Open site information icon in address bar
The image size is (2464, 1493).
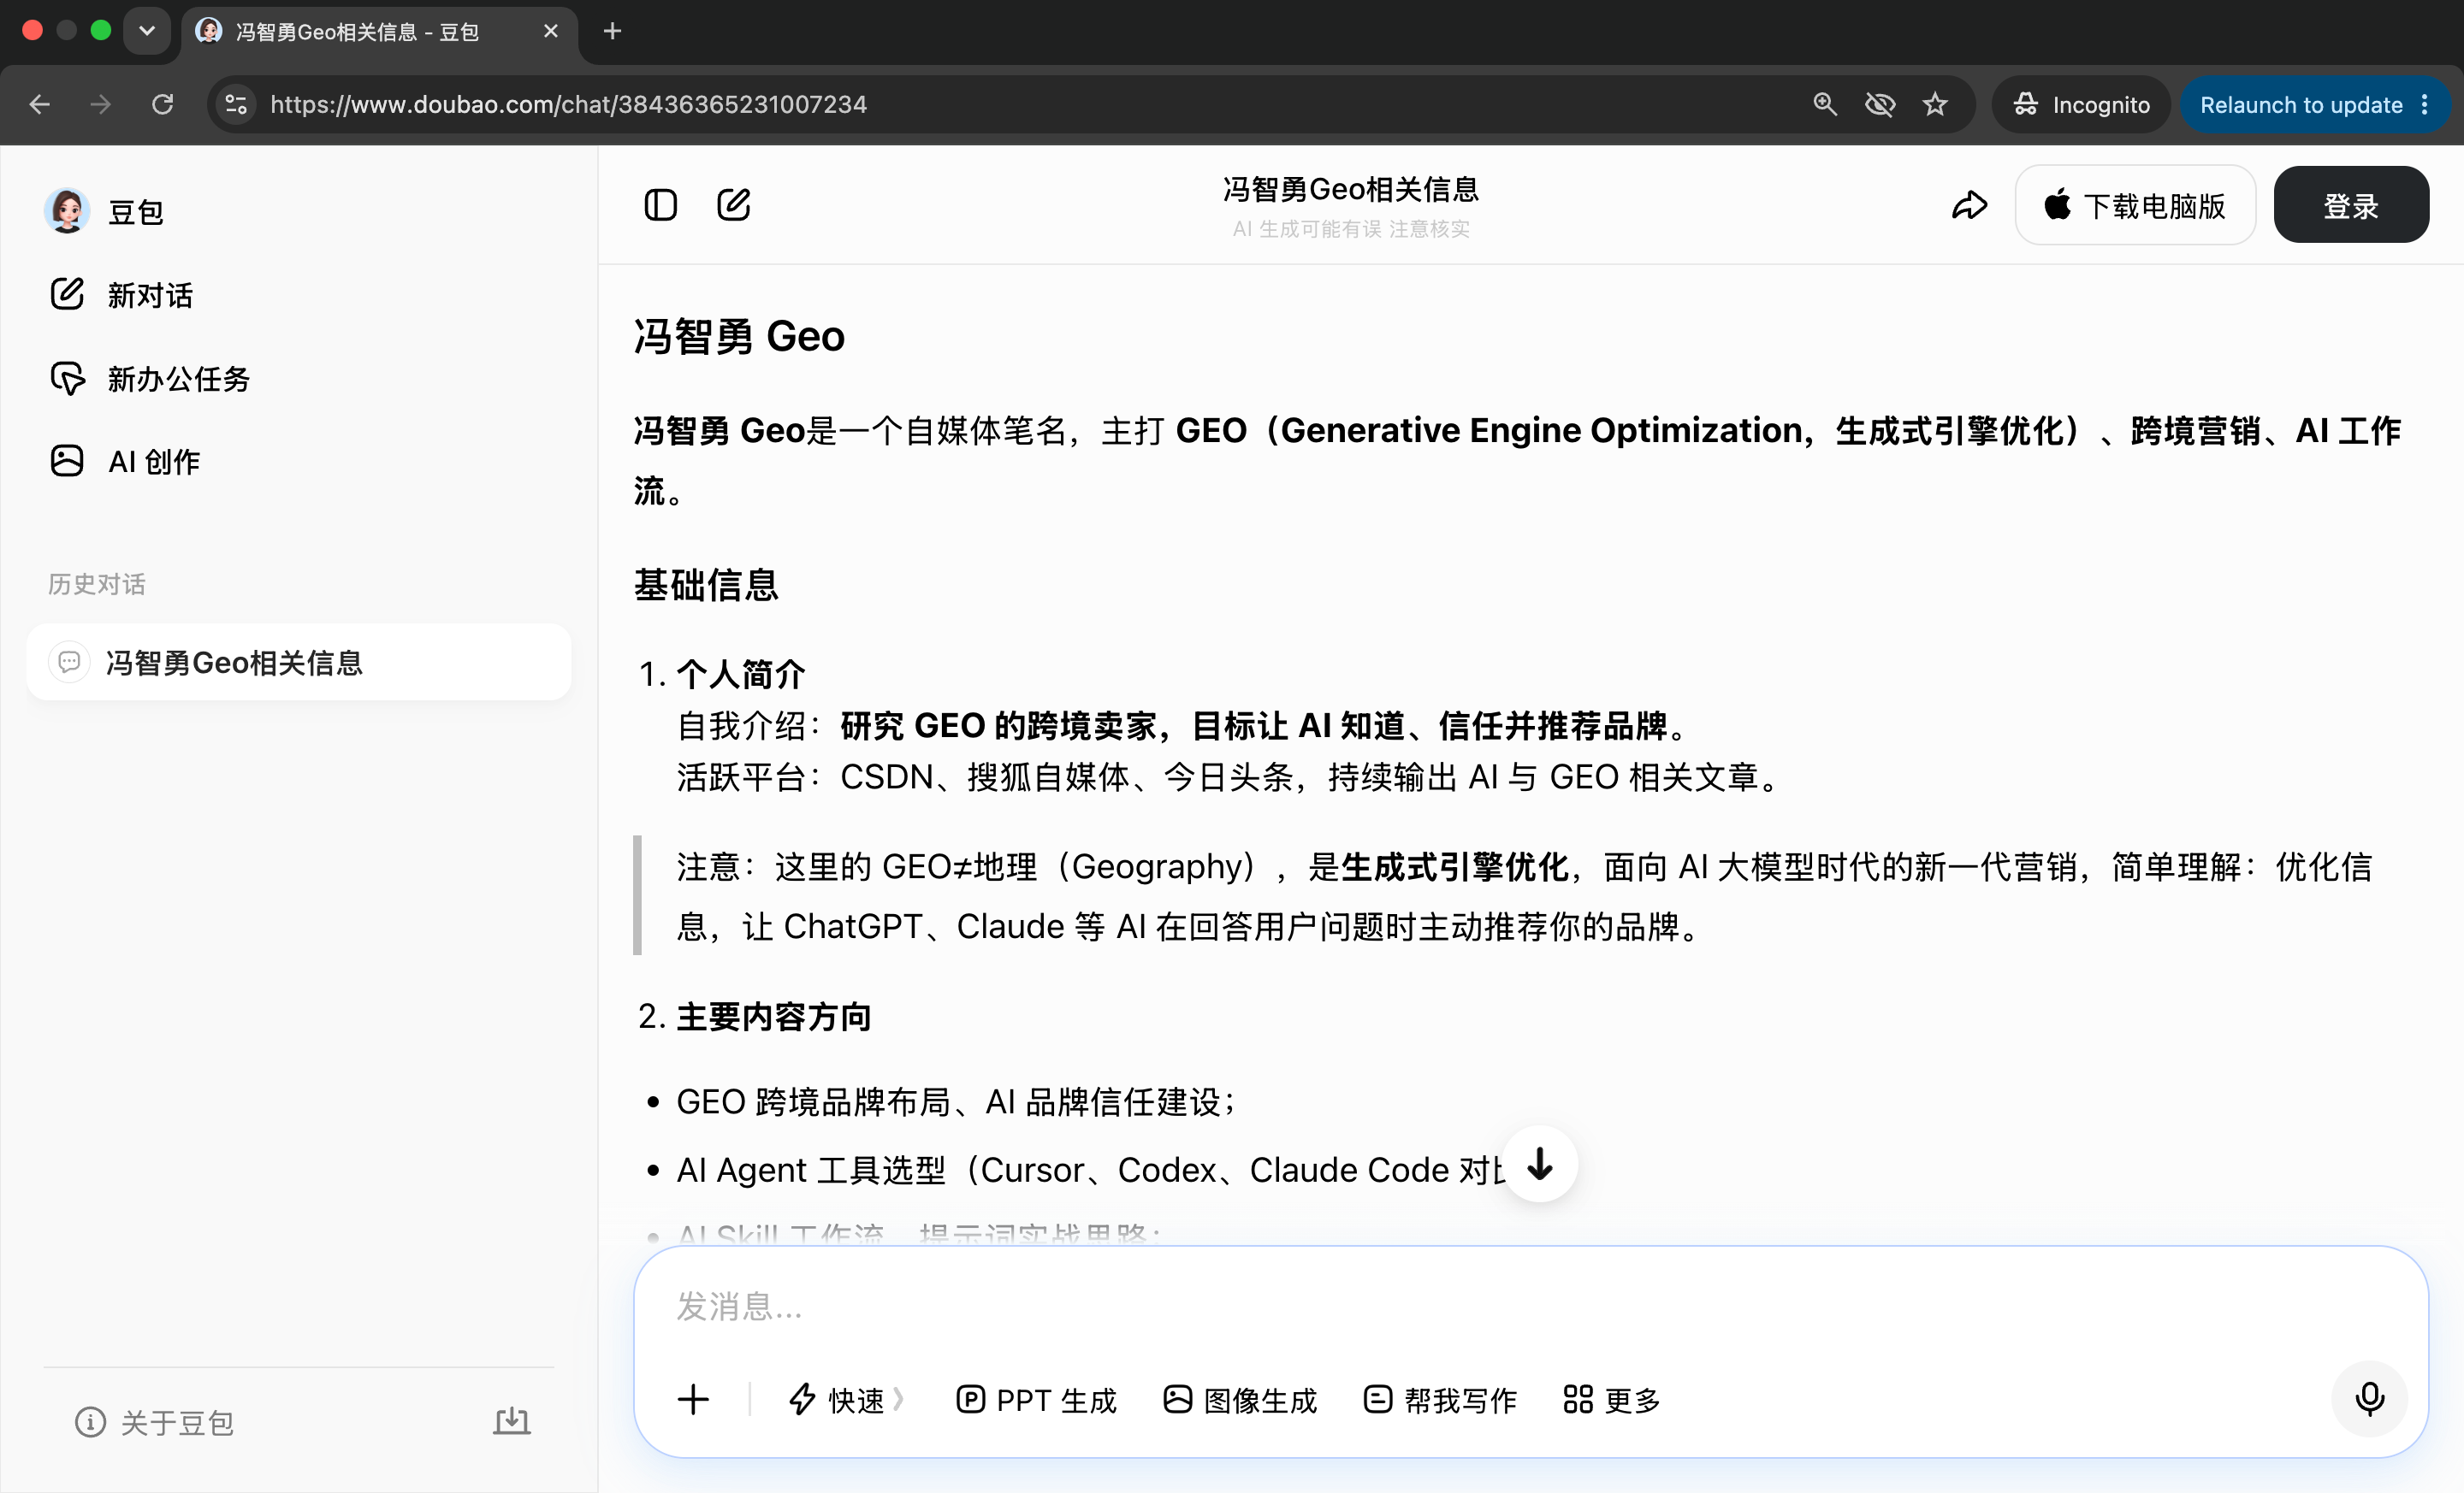[x=236, y=104]
